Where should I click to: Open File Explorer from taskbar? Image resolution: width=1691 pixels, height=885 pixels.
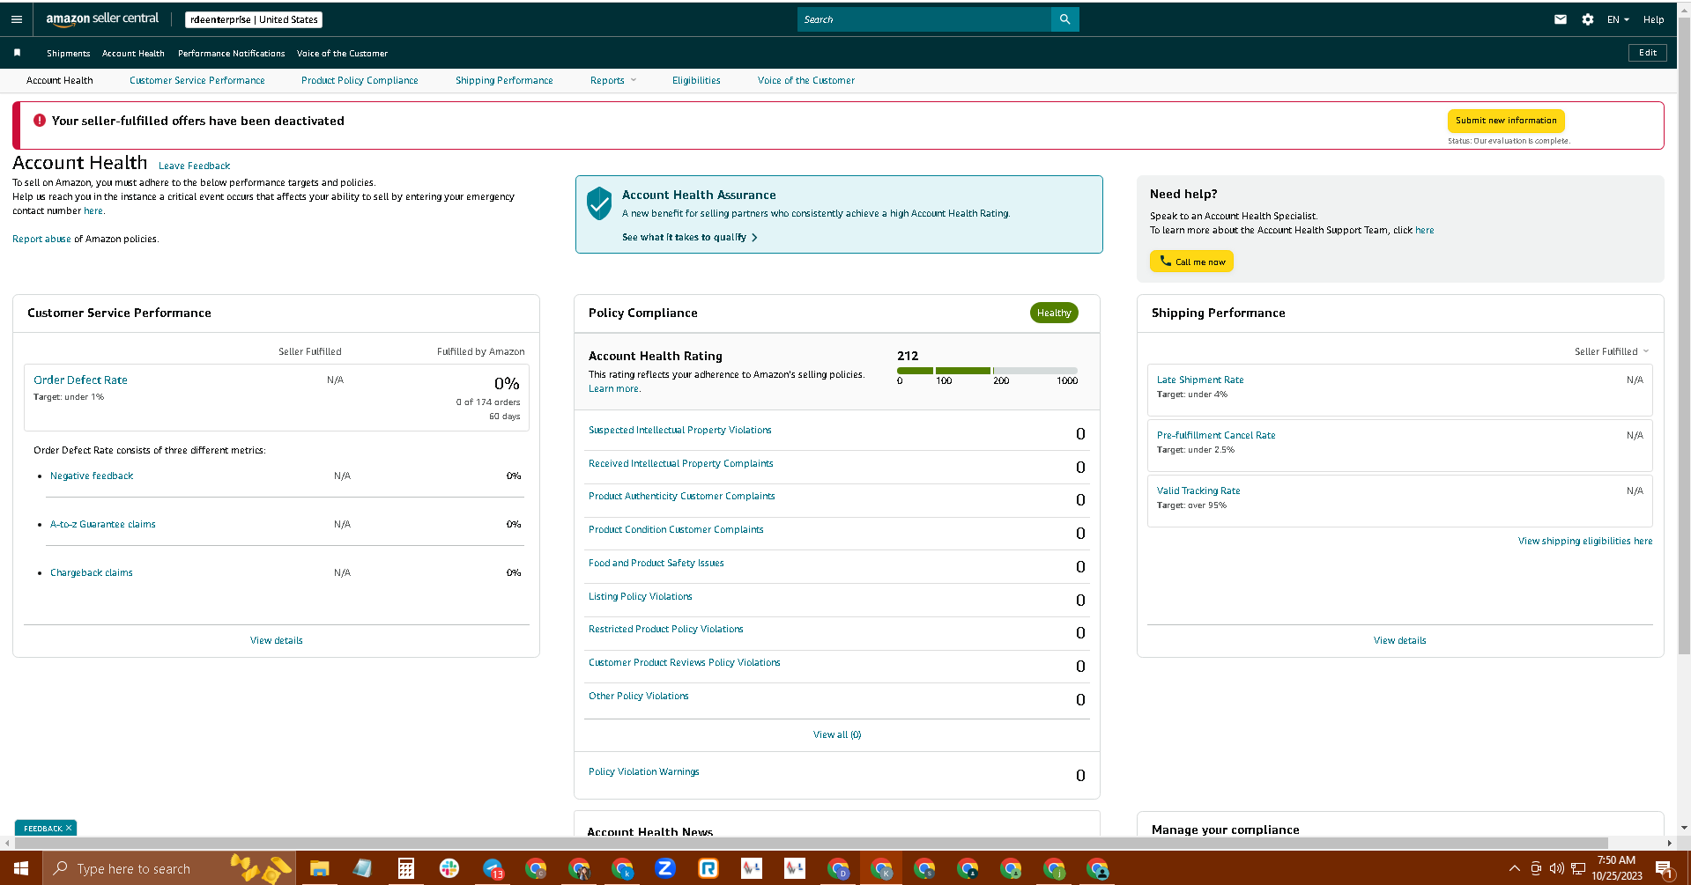[x=319, y=868]
